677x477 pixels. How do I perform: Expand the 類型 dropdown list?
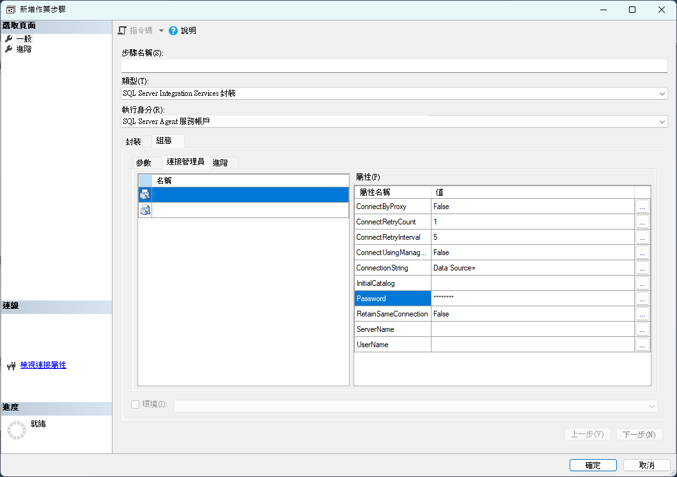pos(662,93)
